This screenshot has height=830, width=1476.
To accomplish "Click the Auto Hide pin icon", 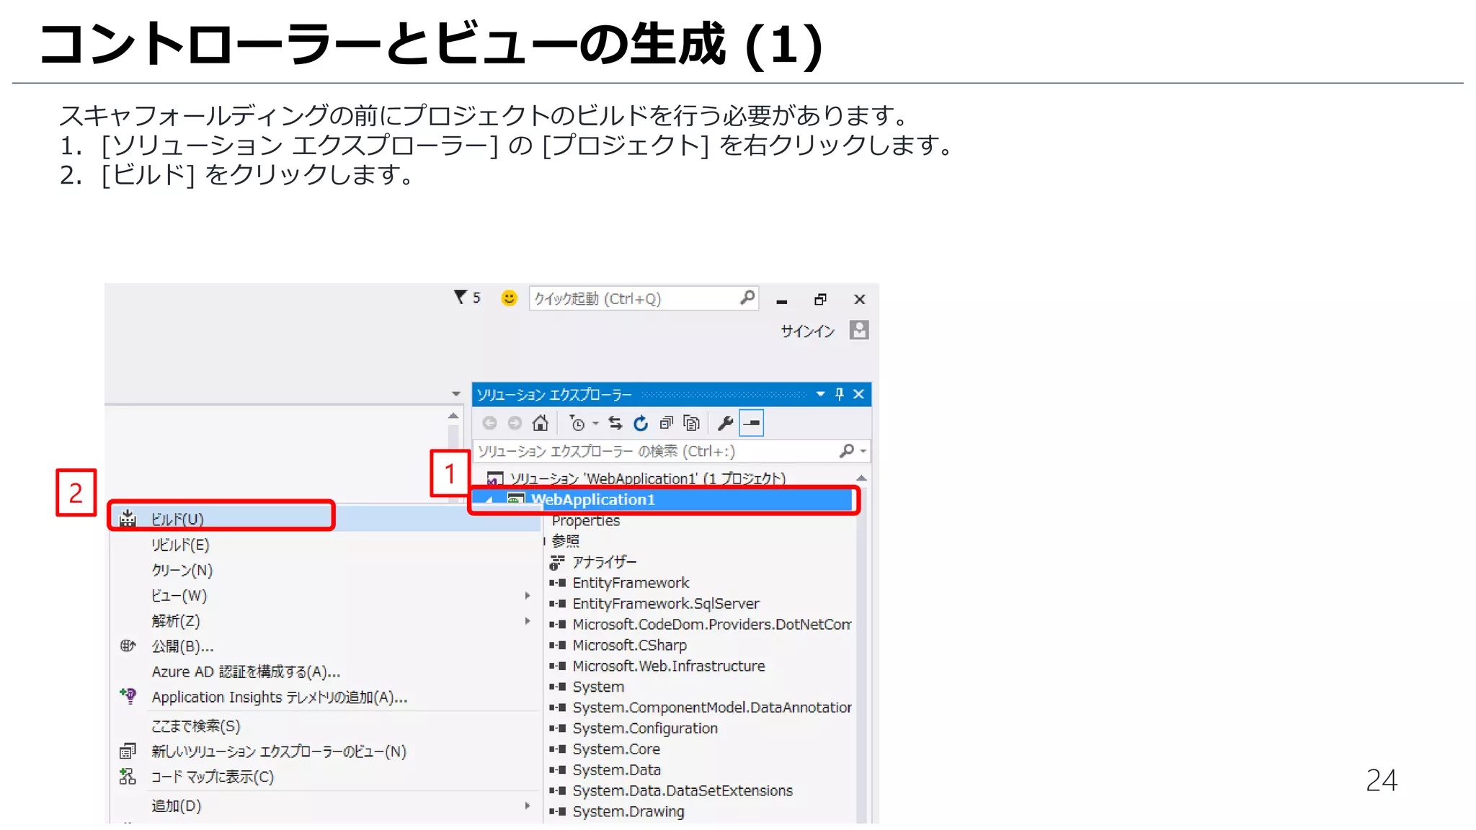I will 839,394.
